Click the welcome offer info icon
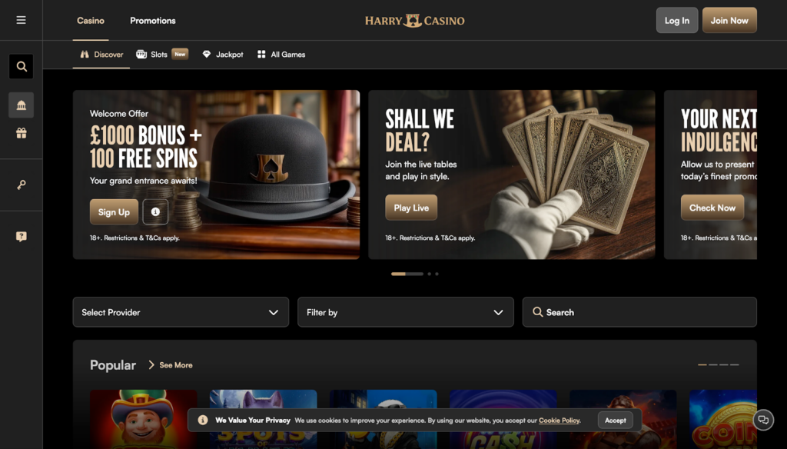 [x=155, y=212]
